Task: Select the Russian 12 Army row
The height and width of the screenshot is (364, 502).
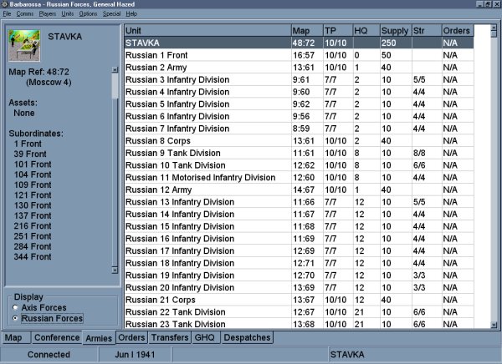Action: pos(299,190)
